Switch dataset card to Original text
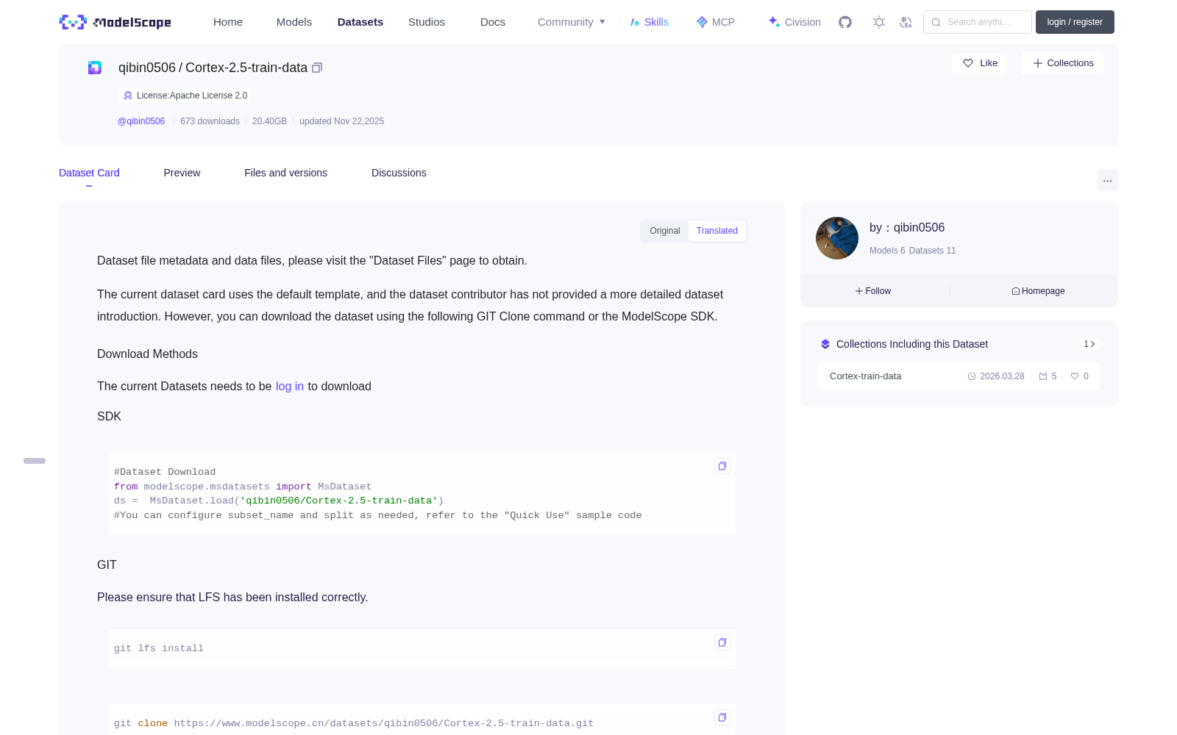The height and width of the screenshot is (735, 1177). pyautogui.click(x=665, y=231)
